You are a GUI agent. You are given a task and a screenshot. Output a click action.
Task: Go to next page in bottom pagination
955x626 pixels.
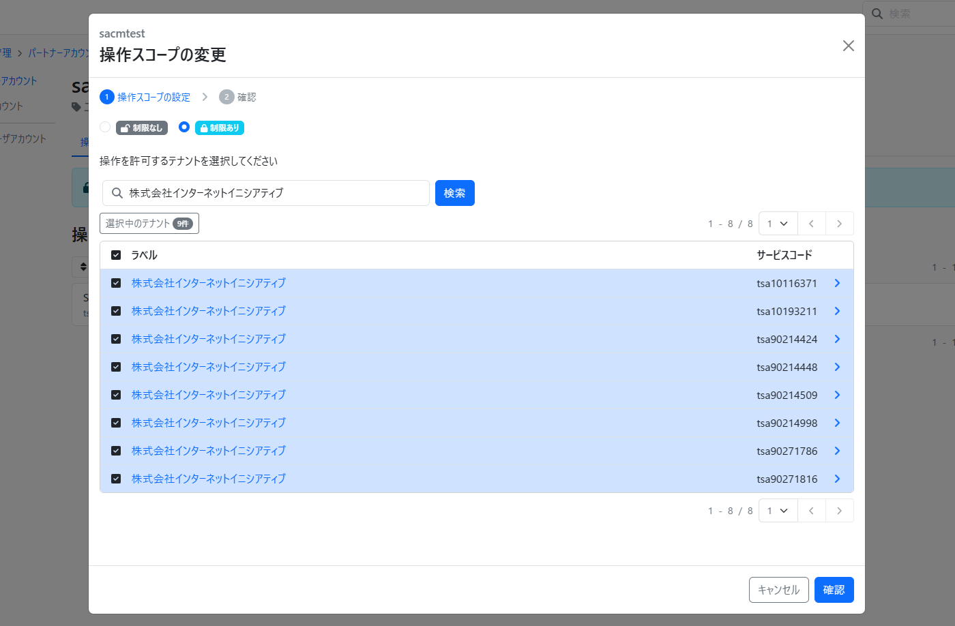pyautogui.click(x=839, y=511)
